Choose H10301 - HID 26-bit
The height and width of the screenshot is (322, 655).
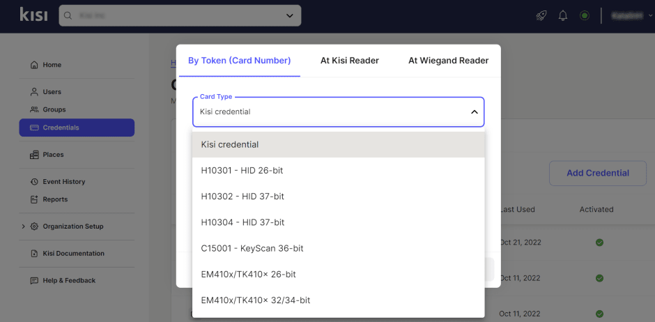point(339,170)
